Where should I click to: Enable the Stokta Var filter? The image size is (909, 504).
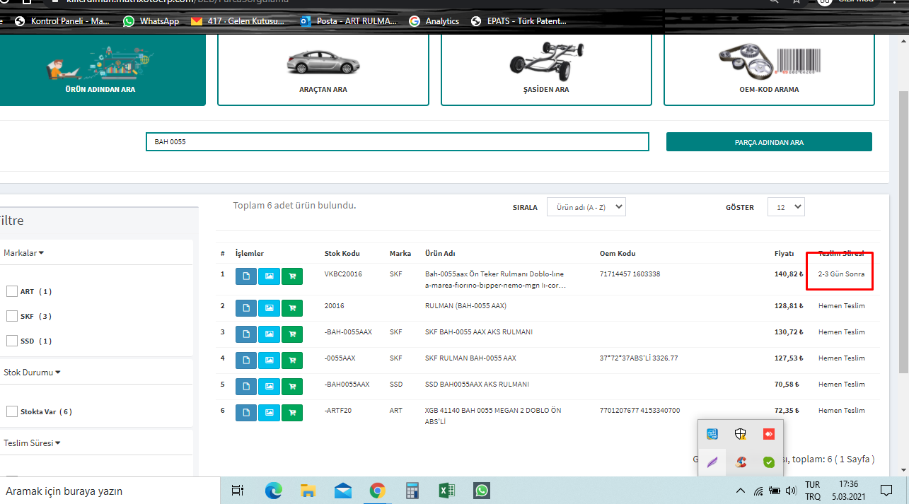(12, 411)
